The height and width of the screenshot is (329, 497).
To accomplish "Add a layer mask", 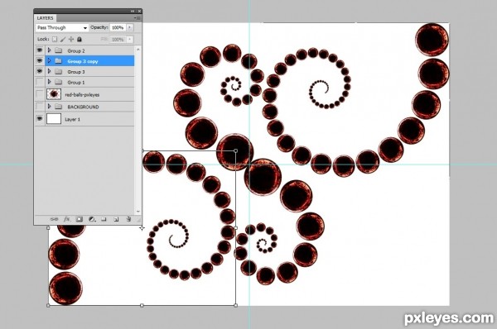I will click(x=80, y=219).
